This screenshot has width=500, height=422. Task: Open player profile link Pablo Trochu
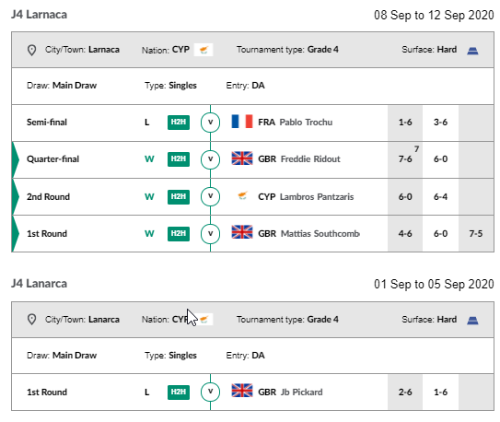306,123
